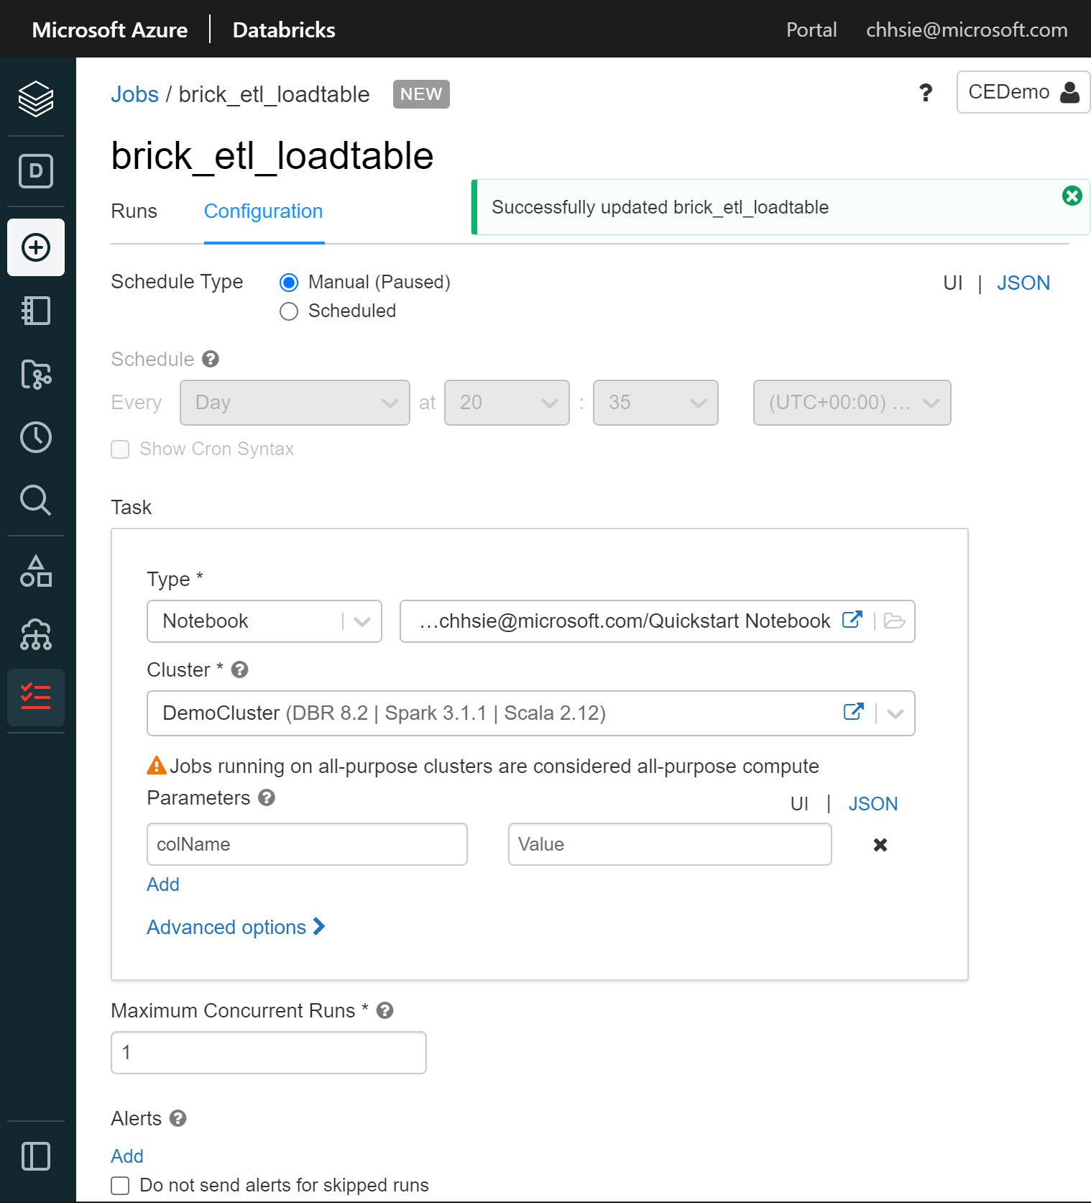The width and height of the screenshot is (1091, 1203).
Task: Open notebook in new tab icon
Action: point(852,620)
